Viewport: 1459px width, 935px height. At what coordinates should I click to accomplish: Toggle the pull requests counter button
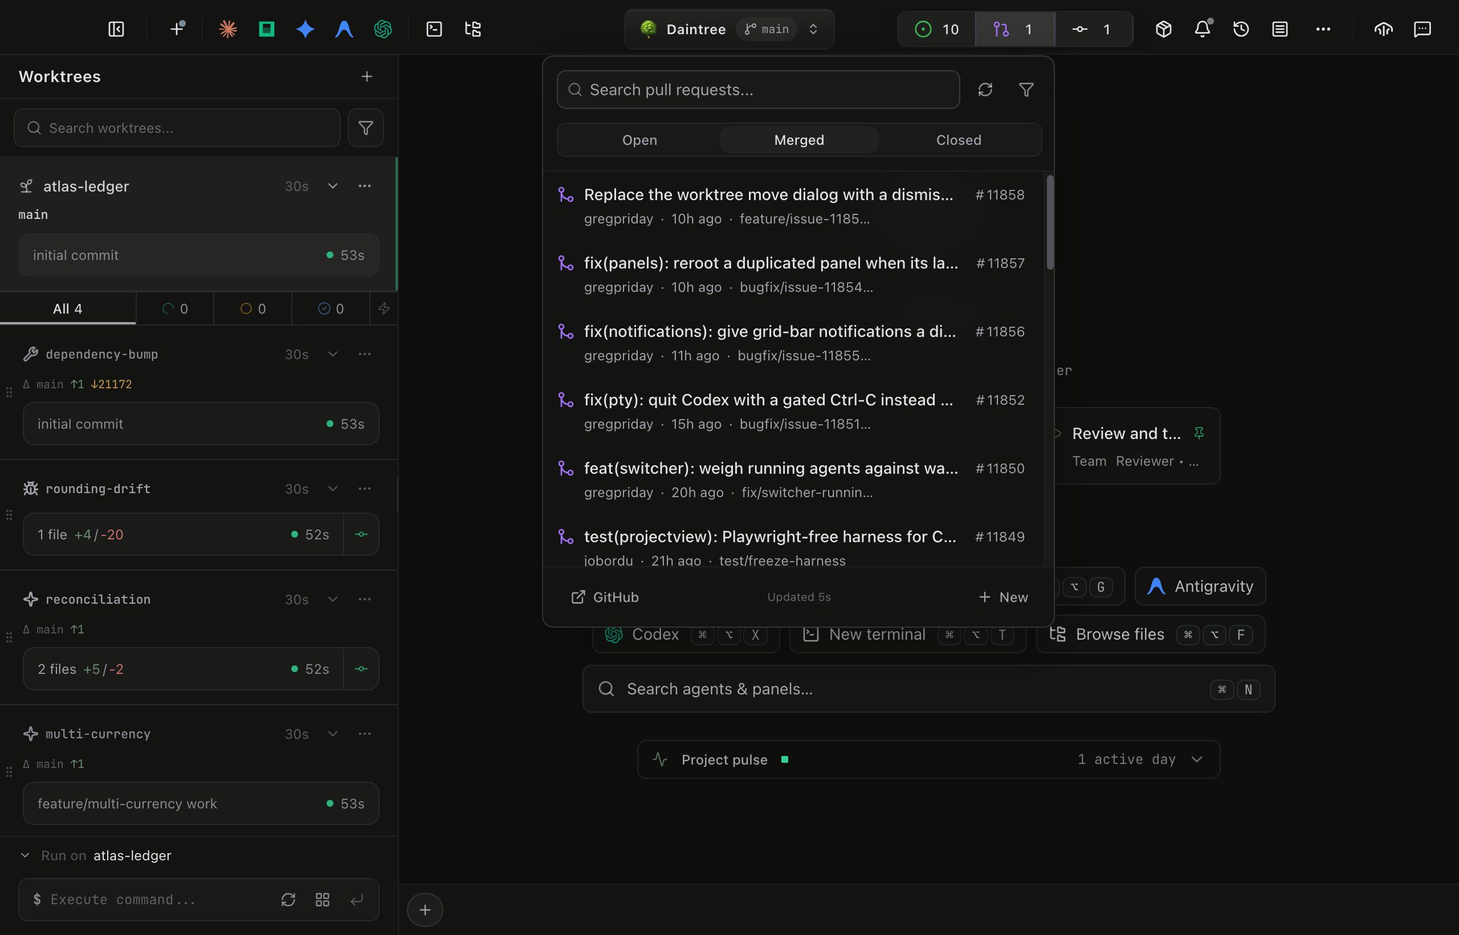(1014, 29)
